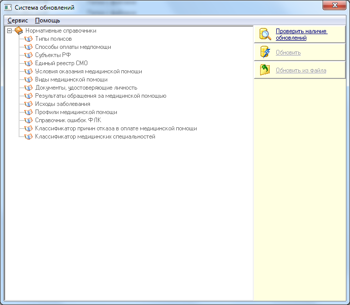Click the book icon beside Результаты обращения за медицинской помощью
350x305 pixels.
[x=28, y=96]
